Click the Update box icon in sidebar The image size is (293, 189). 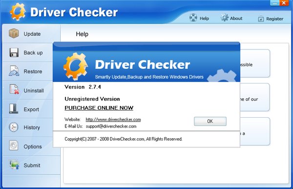(14, 33)
